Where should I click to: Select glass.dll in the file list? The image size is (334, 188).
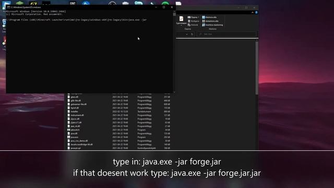pyautogui.click(x=74, y=97)
